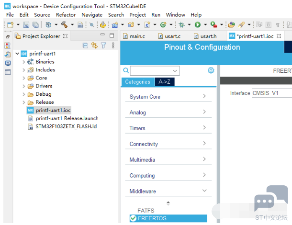
Task: Expand the Connectivity category
Action: click(168, 144)
